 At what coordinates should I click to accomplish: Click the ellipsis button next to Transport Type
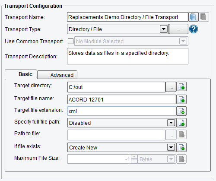click(x=178, y=29)
